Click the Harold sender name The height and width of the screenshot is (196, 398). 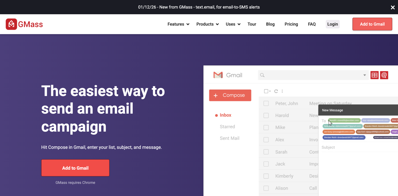282,116
